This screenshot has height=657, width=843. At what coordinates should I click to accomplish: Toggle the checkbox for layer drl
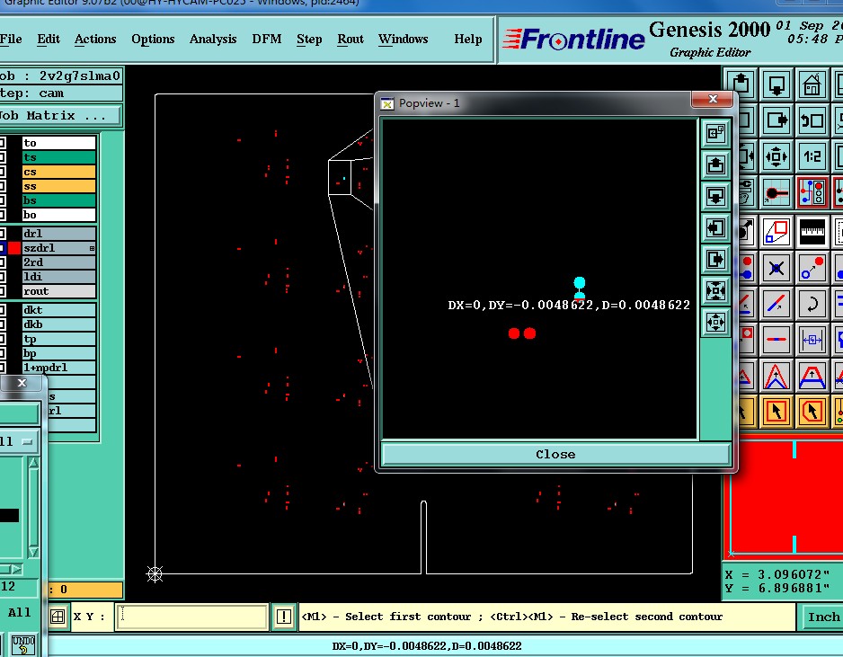[x=3, y=234]
